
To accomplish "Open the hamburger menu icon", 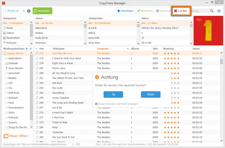I will click(219, 11).
